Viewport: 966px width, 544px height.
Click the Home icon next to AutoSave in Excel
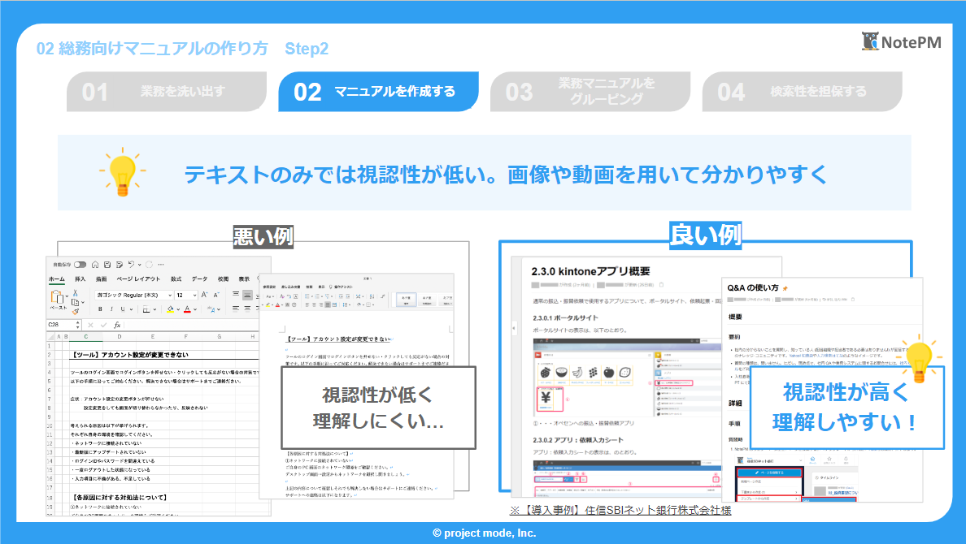click(95, 265)
